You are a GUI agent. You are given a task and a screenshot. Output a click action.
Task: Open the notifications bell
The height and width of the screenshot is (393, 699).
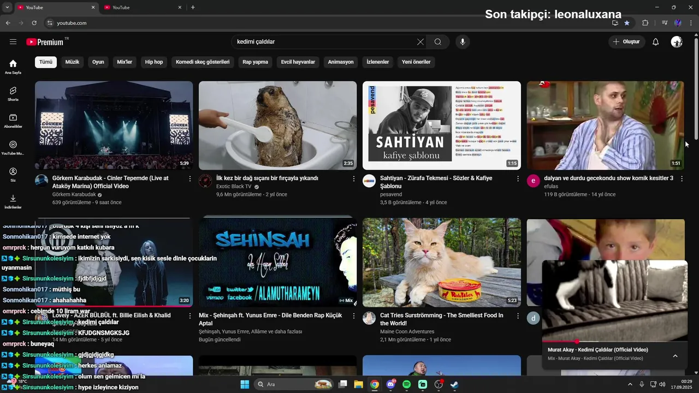[x=656, y=42]
